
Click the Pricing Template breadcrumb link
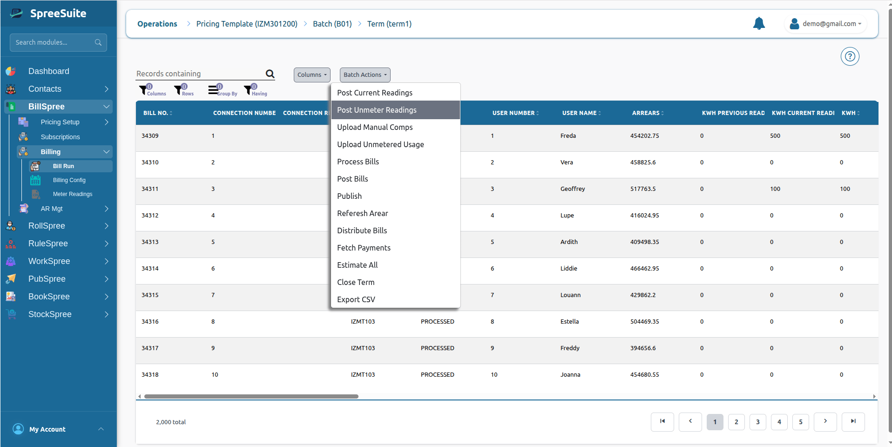pos(246,24)
